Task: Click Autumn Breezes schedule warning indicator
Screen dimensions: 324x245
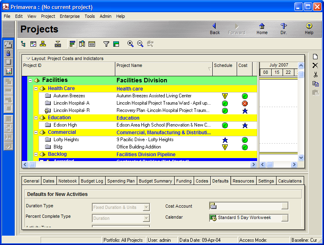Action: 225,96
